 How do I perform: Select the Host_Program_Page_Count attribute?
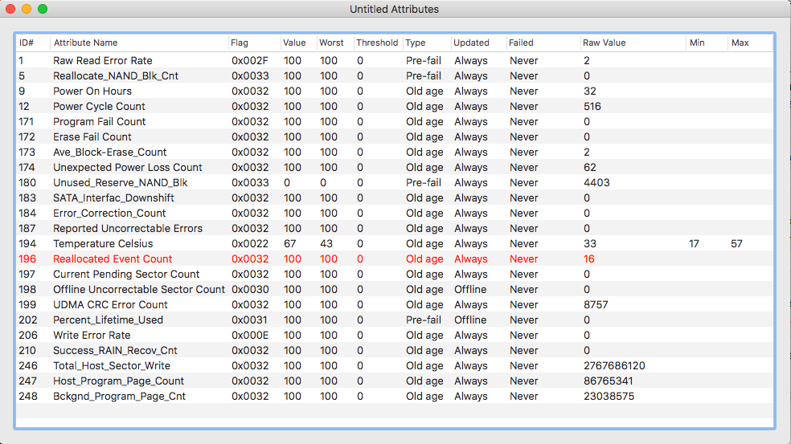395,381
